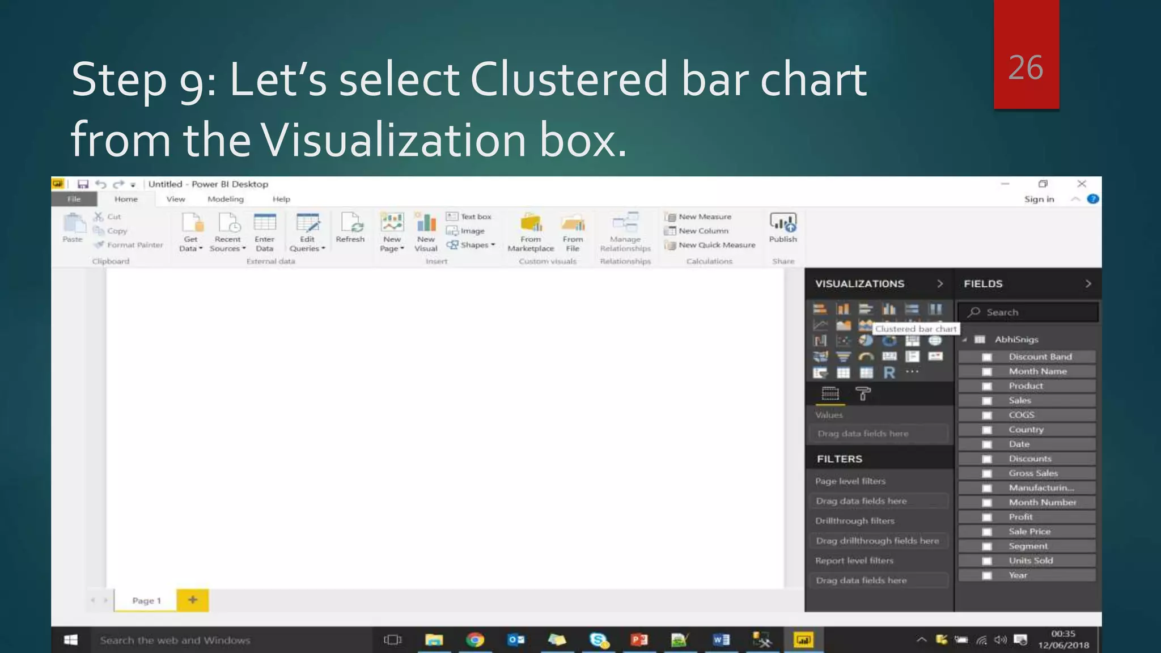Check the Discount Band field
The width and height of the screenshot is (1161, 653).
pos(987,357)
